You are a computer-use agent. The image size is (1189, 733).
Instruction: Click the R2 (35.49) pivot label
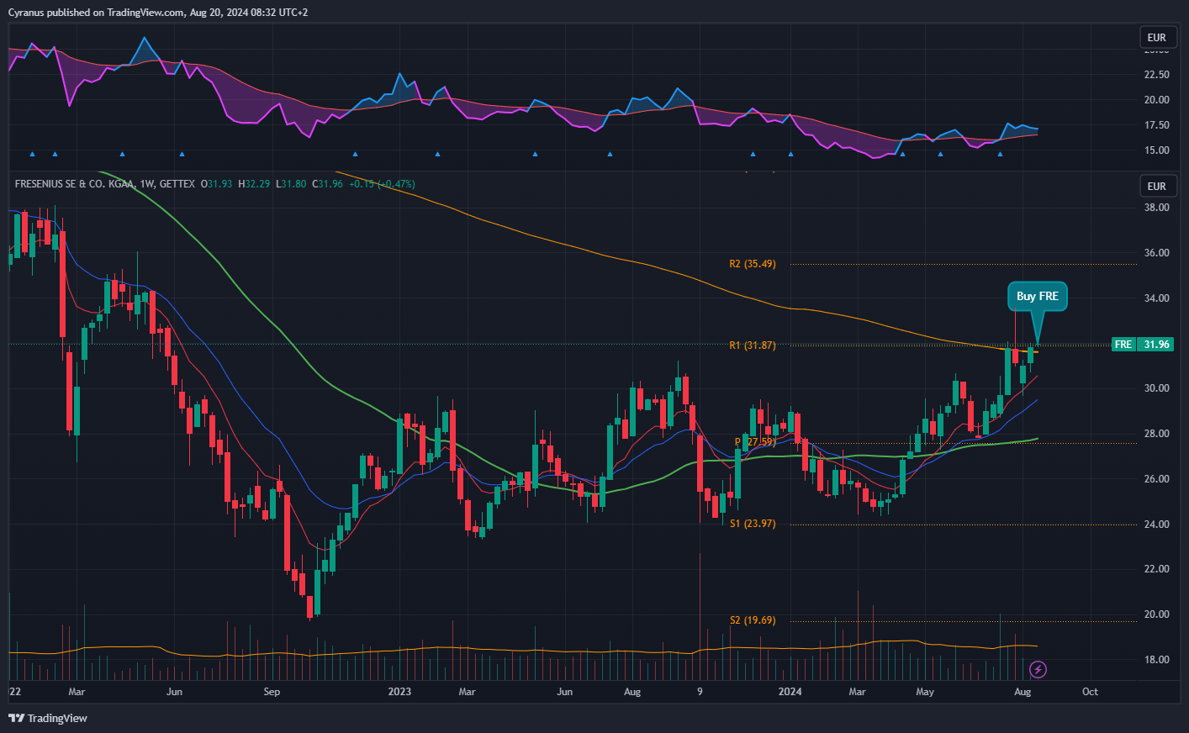[753, 264]
